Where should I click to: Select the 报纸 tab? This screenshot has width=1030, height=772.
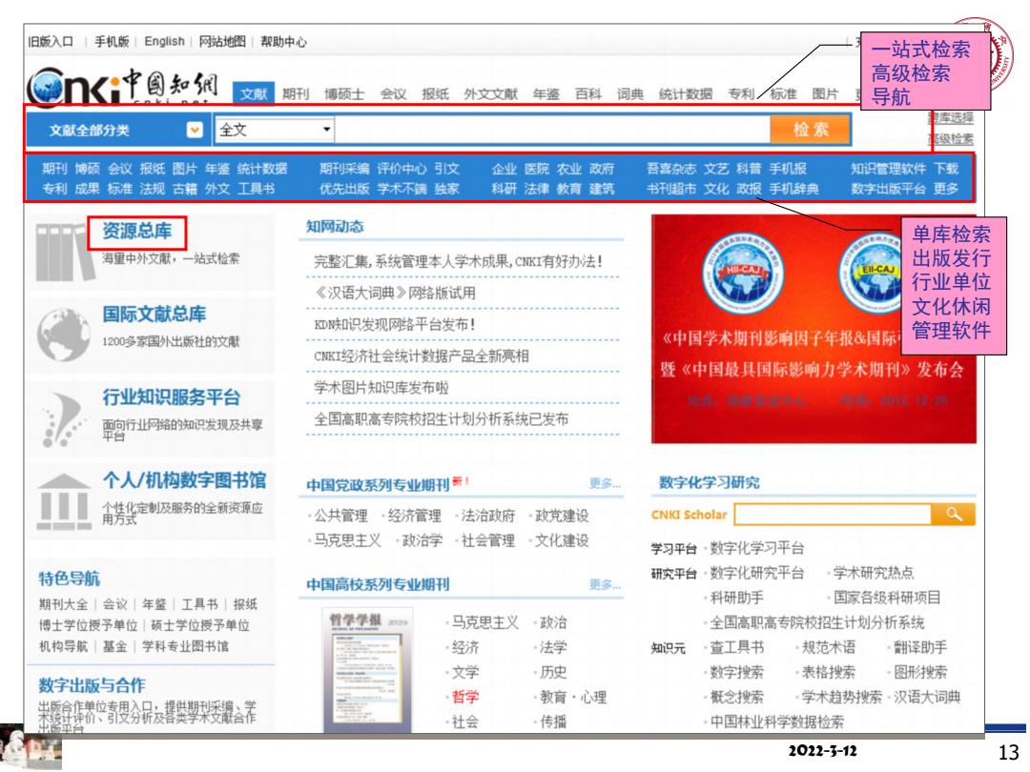tap(435, 93)
